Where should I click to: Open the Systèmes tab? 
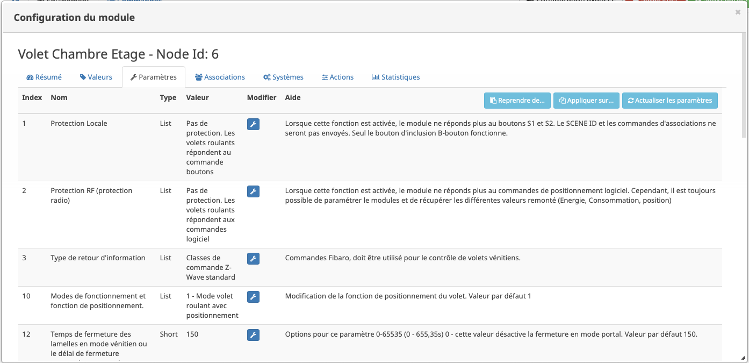tap(283, 77)
